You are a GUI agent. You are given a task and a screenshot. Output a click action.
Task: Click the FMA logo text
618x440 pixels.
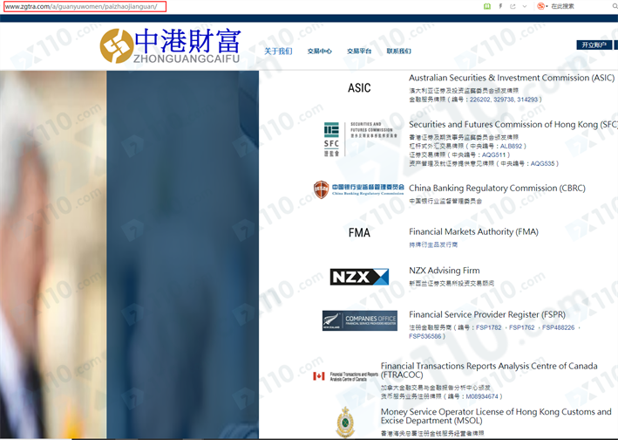tap(359, 232)
